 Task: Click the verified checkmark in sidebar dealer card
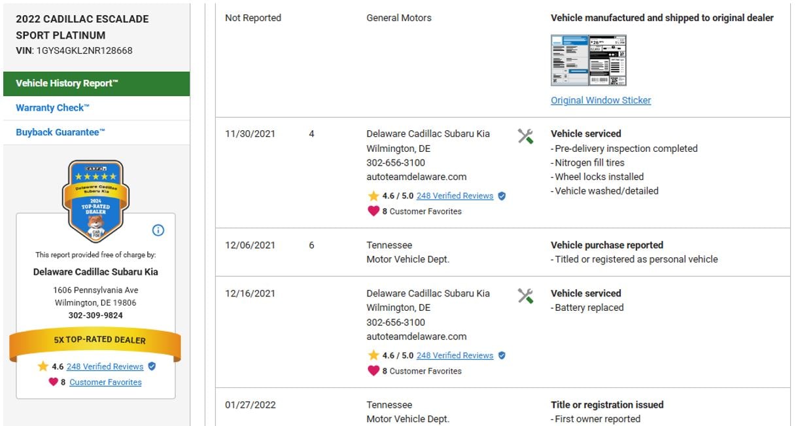(152, 366)
